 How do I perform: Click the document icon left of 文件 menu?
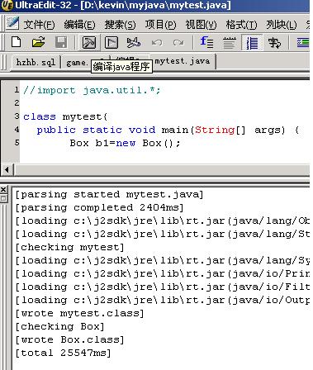point(12,23)
